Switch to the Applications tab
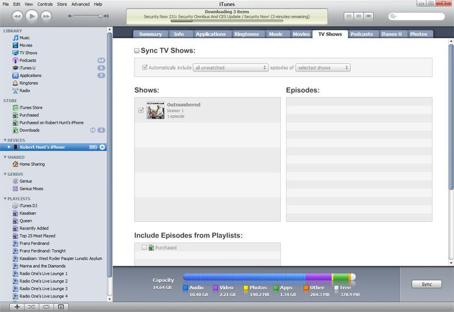This screenshot has width=454, height=312. coord(211,34)
